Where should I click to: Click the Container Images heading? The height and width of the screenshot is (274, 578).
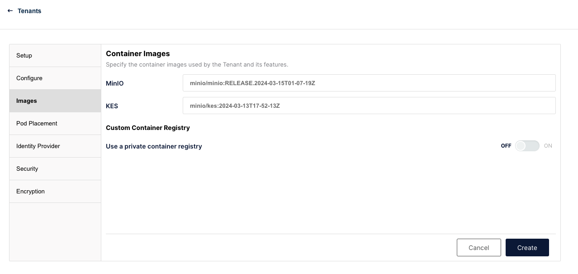coord(138,53)
